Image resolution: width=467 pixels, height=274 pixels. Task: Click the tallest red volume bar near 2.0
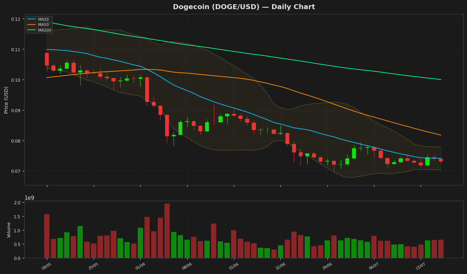coord(167,231)
